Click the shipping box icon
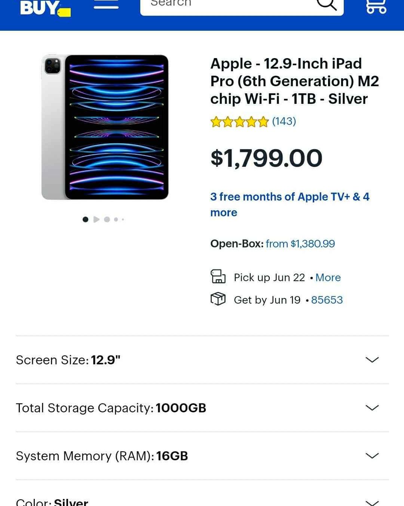404x506 pixels. (218, 299)
